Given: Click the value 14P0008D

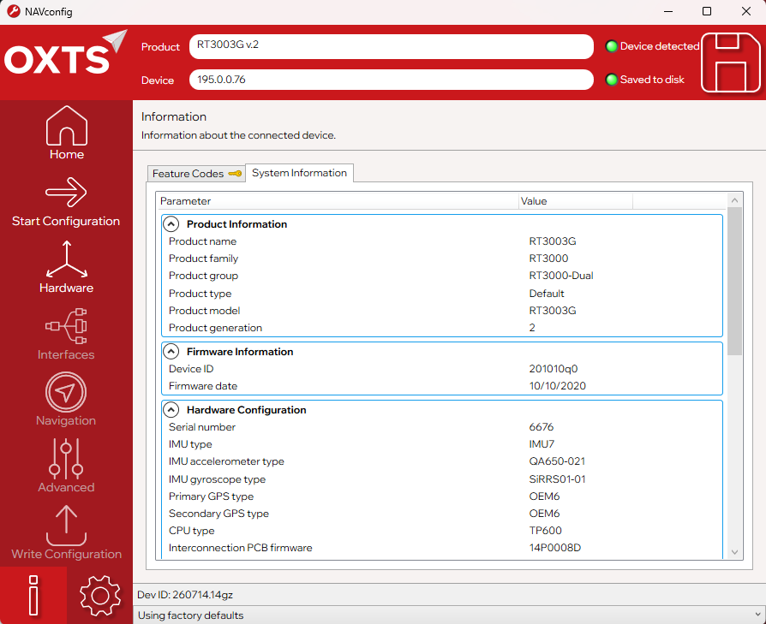Looking at the screenshot, I should coord(555,548).
